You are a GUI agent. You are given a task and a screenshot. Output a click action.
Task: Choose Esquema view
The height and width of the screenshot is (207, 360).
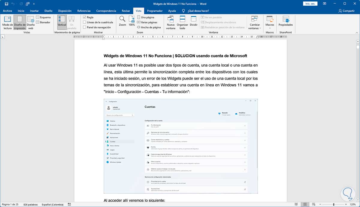coord(43,17)
